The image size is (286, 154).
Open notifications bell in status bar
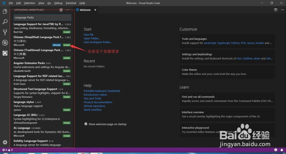(x=282, y=150)
